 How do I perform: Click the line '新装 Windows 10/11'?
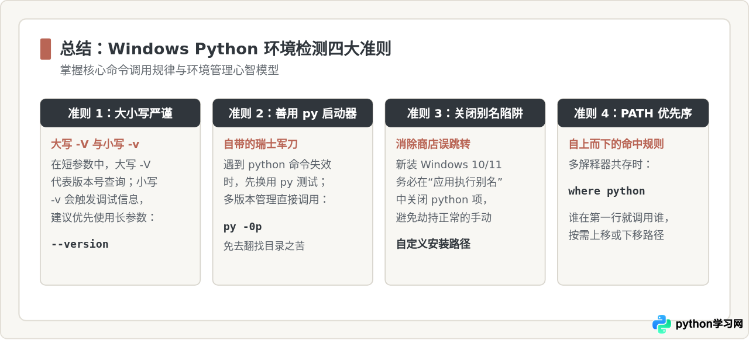[x=449, y=165]
